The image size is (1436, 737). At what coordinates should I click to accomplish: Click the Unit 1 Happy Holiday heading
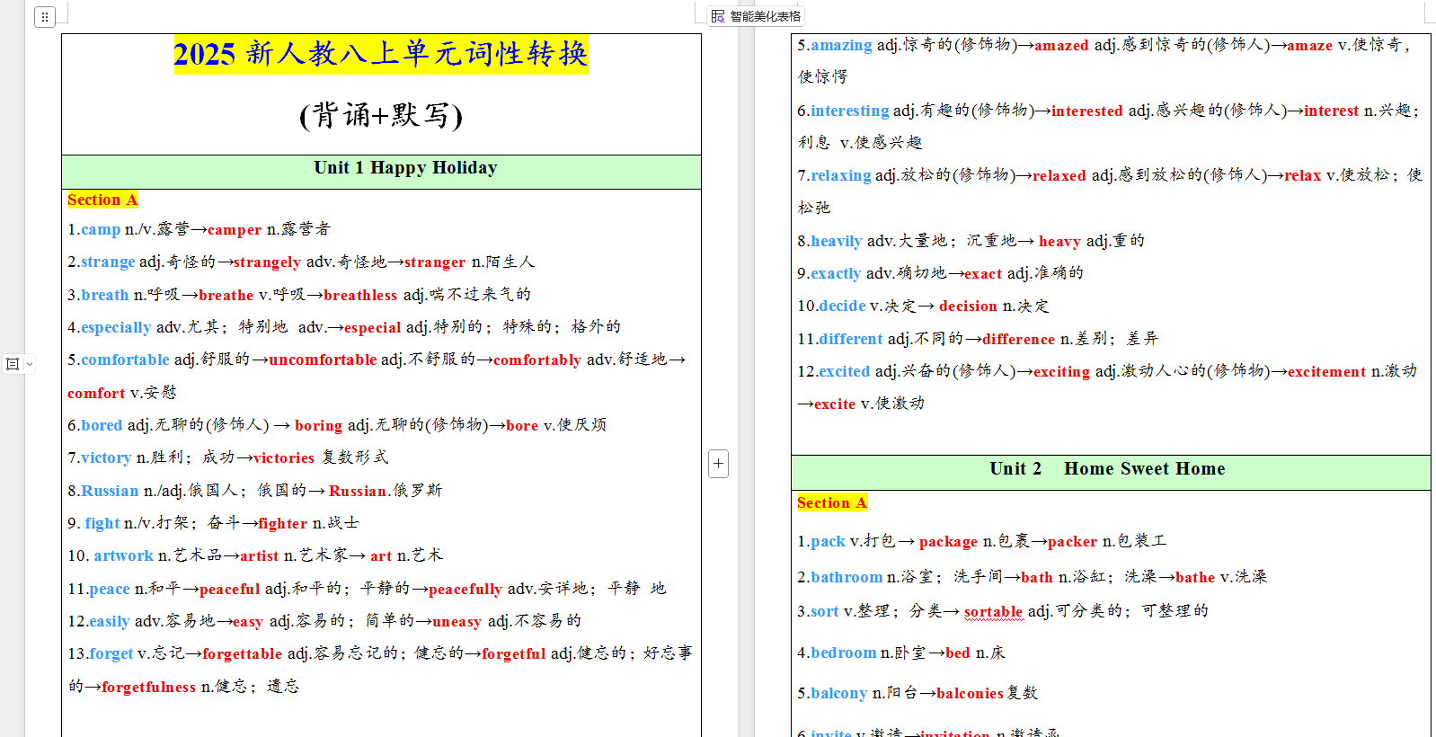tap(405, 168)
